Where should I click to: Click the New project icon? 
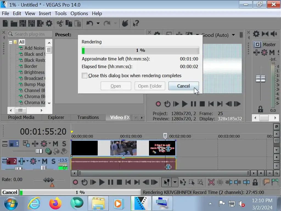pyautogui.click(x=5, y=23)
